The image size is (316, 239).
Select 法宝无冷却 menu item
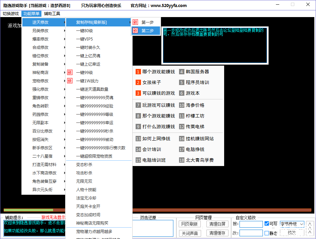tap(99, 198)
